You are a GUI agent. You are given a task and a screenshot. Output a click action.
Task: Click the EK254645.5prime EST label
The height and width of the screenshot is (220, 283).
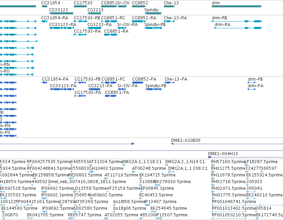tap(169, 208)
